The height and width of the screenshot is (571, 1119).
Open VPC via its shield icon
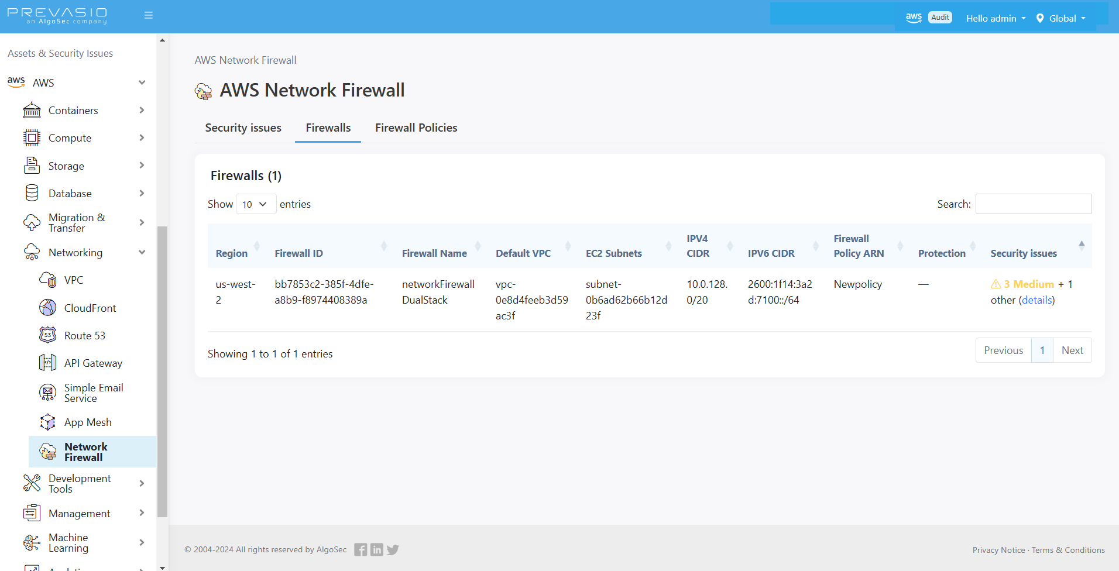[x=48, y=280]
